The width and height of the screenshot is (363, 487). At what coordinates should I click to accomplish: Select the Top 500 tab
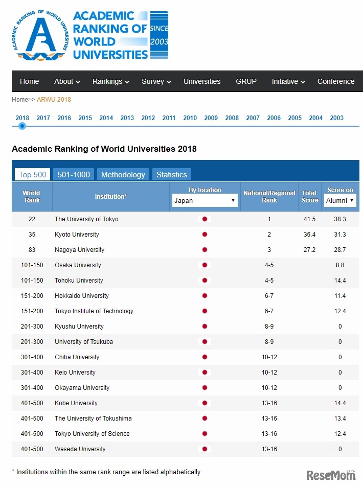click(33, 175)
